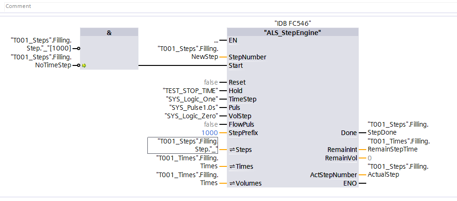Select the "ALS_StepEngine" block title
This screenshot has width=457, height=201.
point(292,32)
